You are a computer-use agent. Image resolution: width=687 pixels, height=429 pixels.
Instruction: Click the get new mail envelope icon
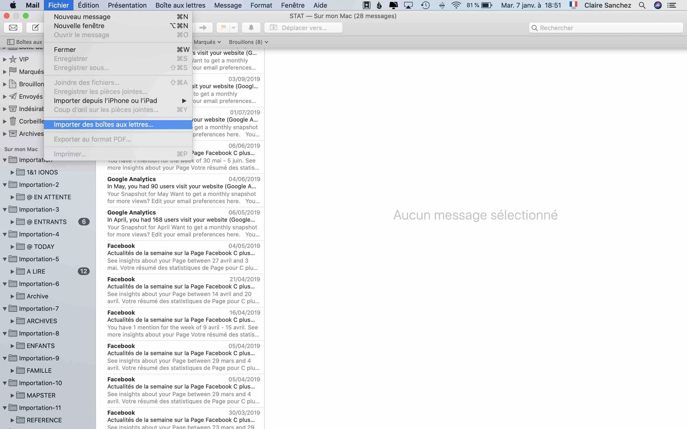point(13,28)
